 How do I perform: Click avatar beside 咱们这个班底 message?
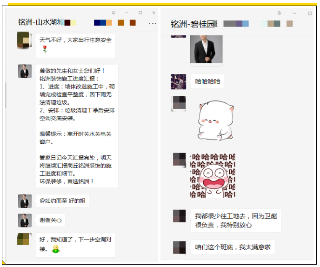point(180,247)
